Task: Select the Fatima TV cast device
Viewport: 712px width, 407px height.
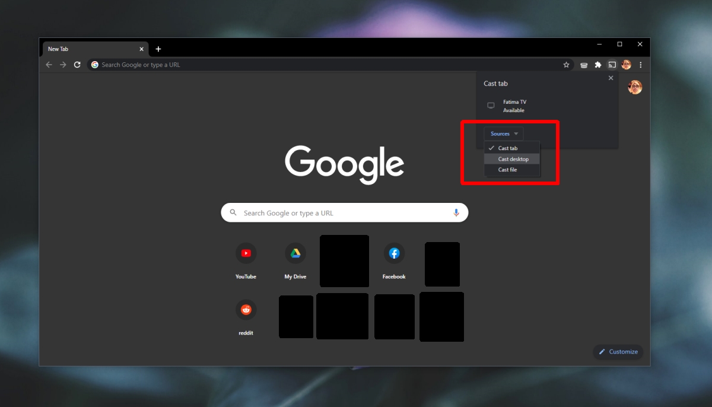Action: [x=547, y=106]
